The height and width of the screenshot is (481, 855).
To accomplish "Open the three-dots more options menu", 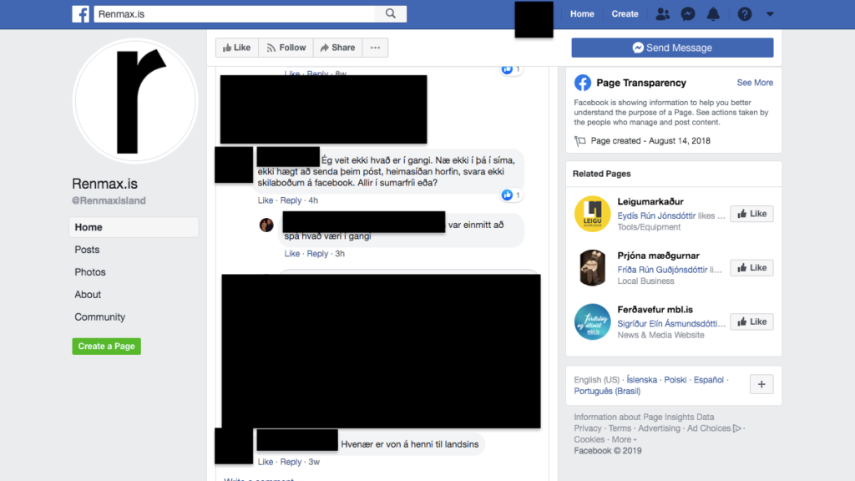I will 375,48.
